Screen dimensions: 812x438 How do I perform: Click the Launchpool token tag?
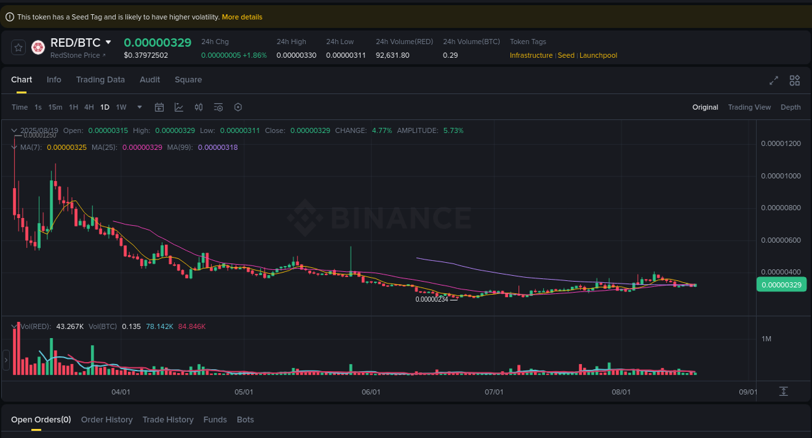click(x=598, y=55)
